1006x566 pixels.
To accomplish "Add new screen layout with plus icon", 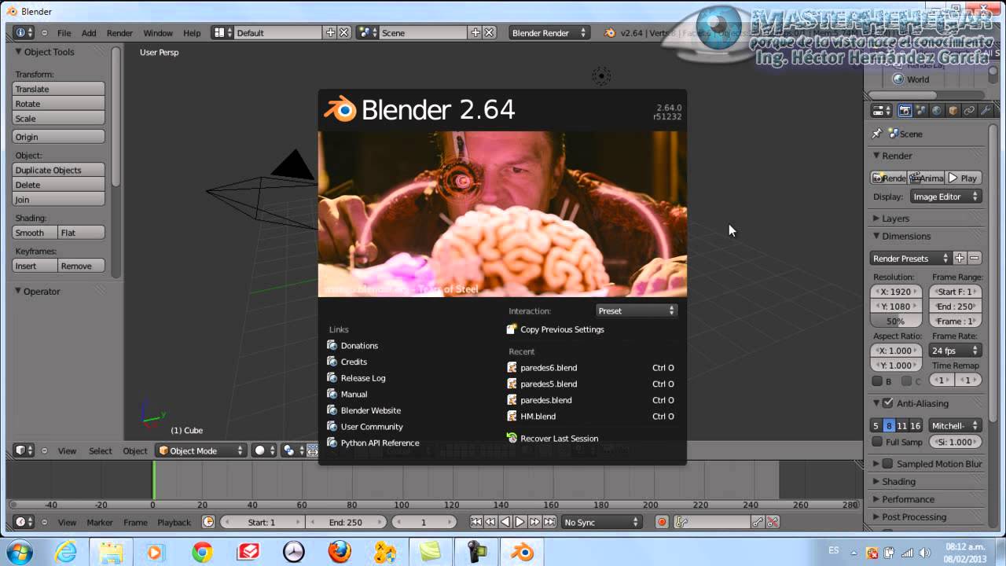I will 330,33.
